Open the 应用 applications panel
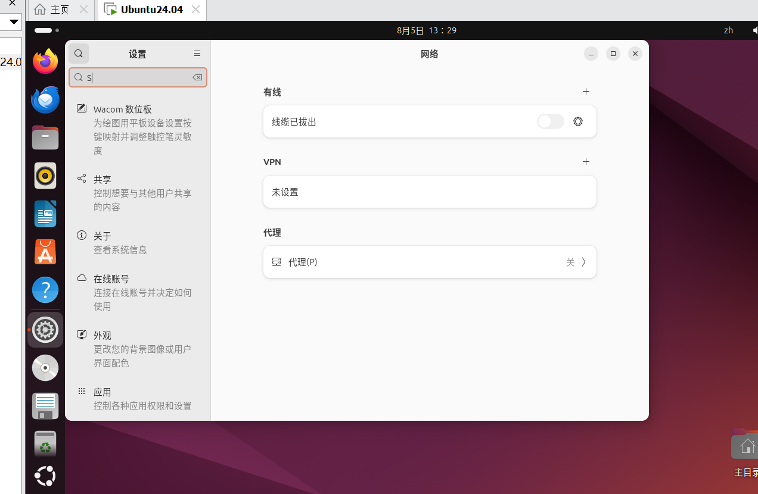 click(138, 399)
